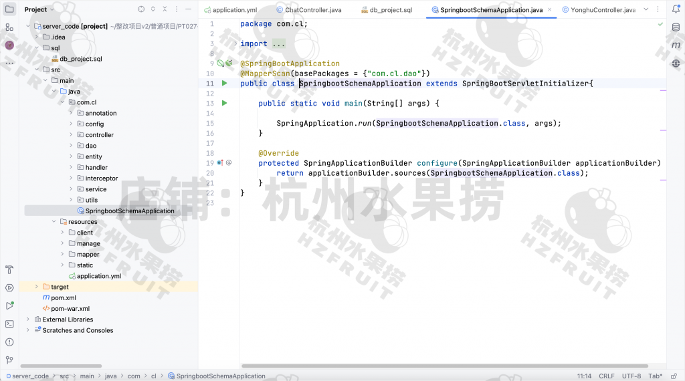
Task: Open the Database tool window
Action: [676, 27]
